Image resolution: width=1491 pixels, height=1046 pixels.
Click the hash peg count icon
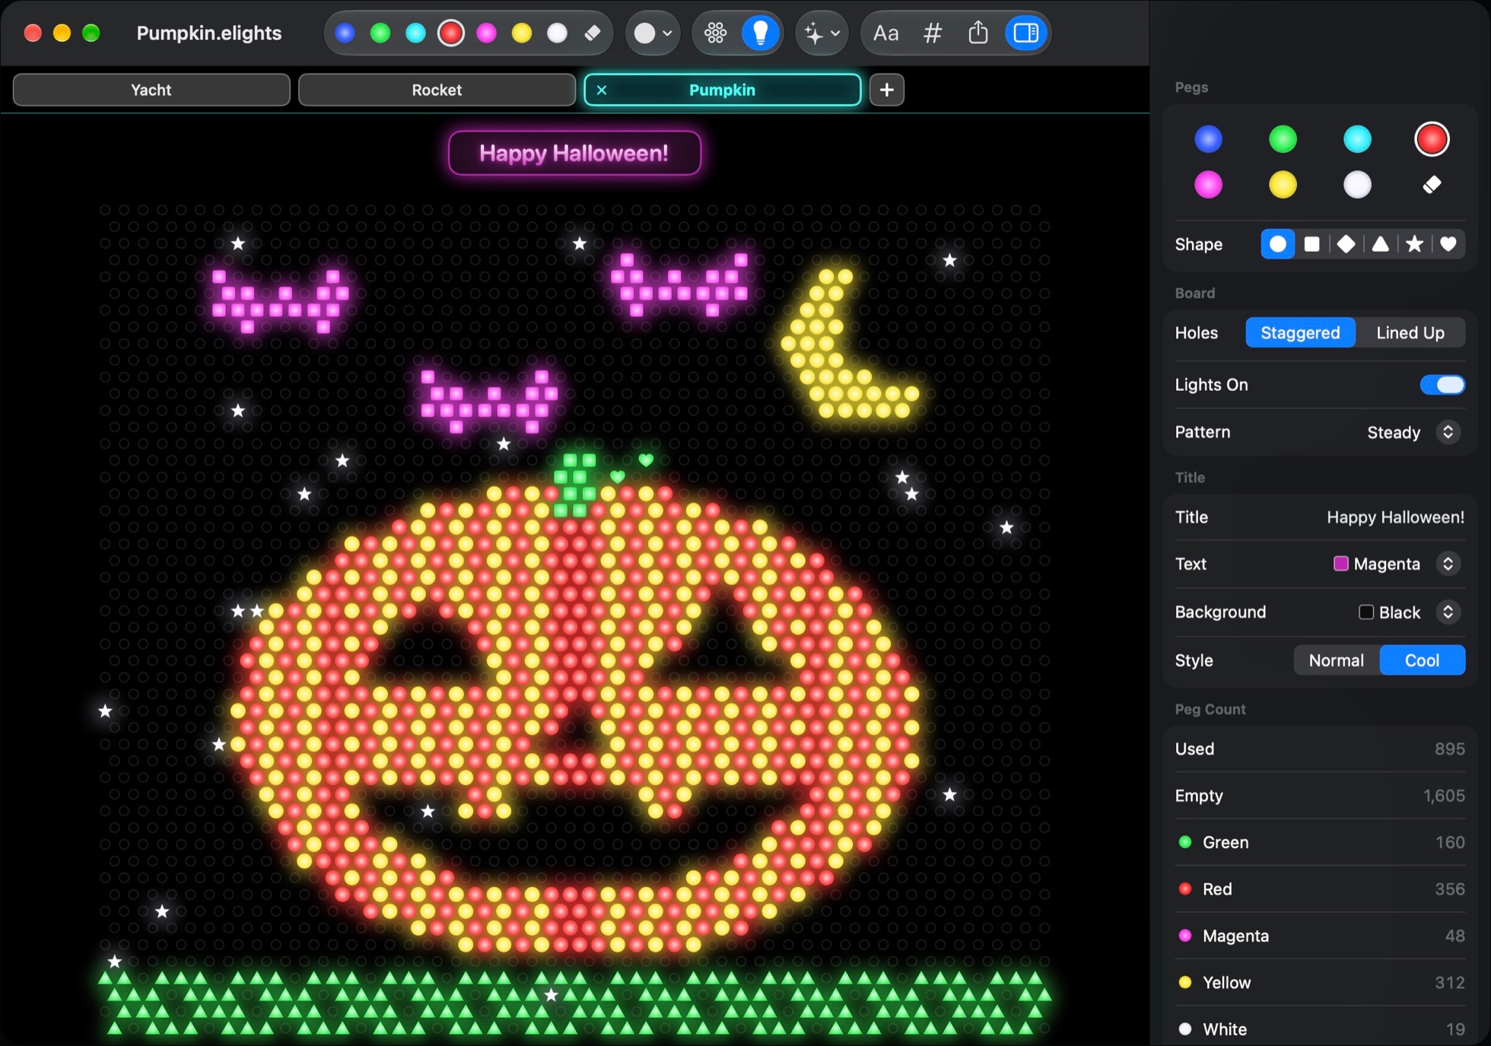(x=932, y=33)
